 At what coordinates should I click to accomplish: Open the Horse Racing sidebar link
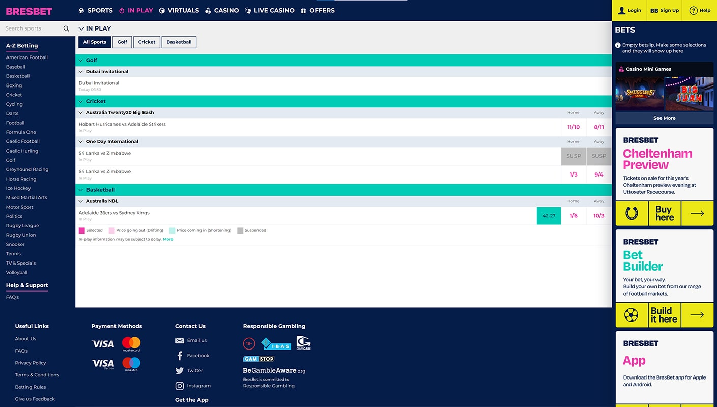tap(21, 179)
